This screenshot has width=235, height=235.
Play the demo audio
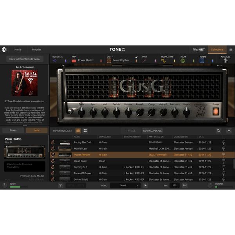click(145, 185)
